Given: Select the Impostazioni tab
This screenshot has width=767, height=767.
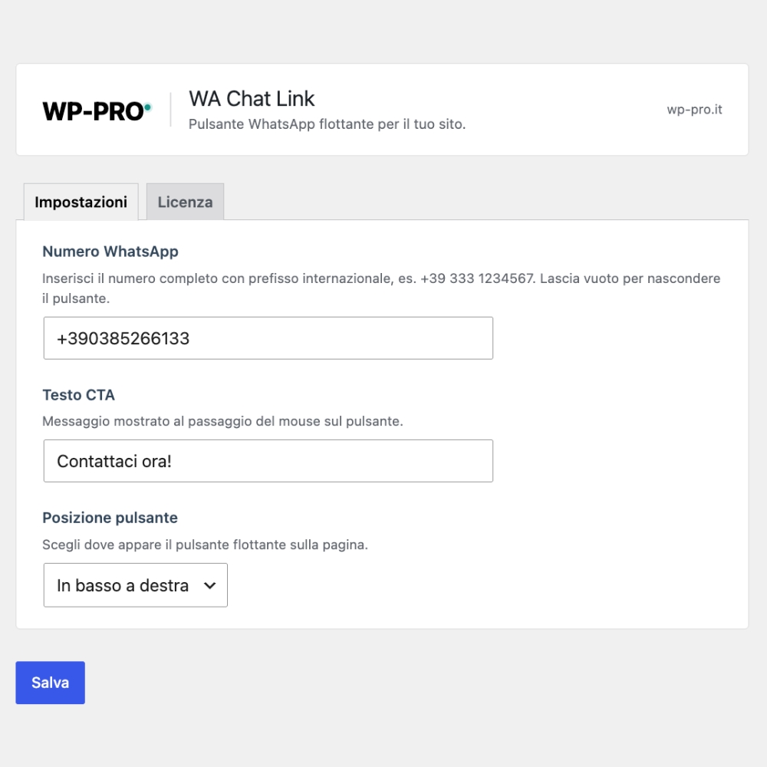Looking at the screenshot, I should 81,202.
